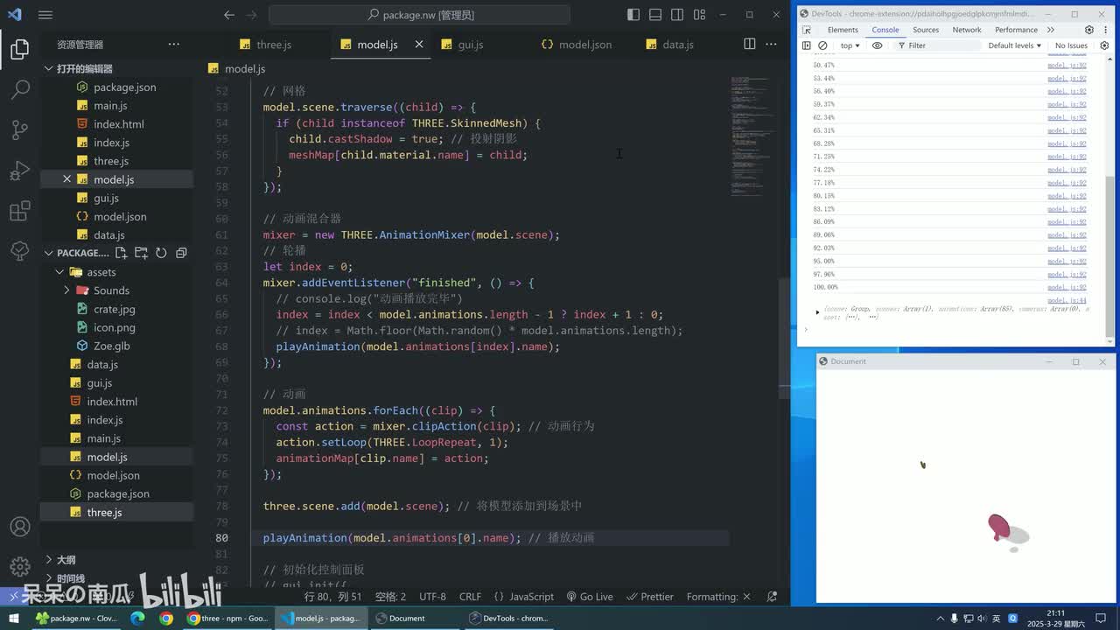The width and height of the screenshot is (1120, 630).
Task: Click the package.nw command center search
Action: 420,15
